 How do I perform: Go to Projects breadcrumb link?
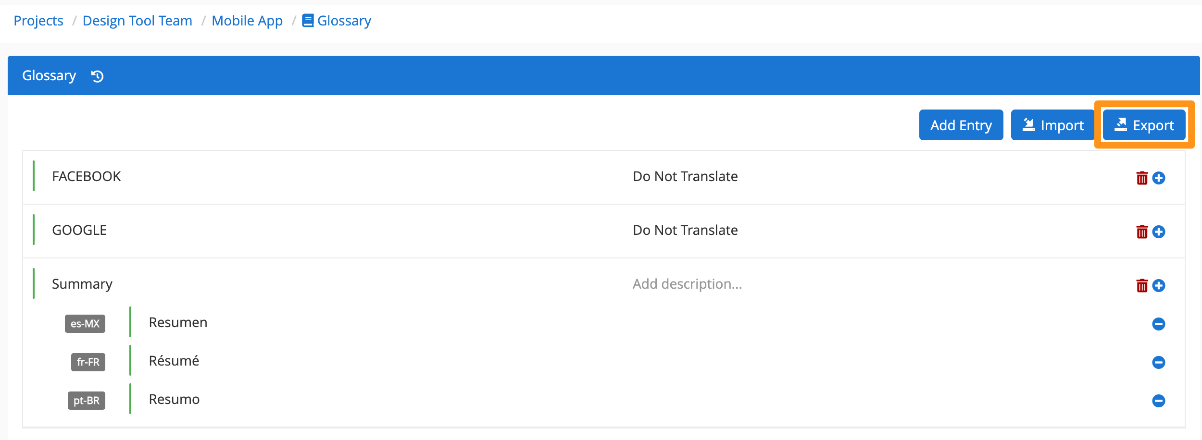coord(38,21)
